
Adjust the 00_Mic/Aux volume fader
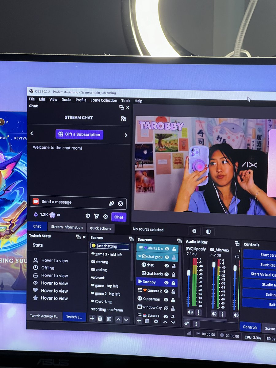point(214,264)
